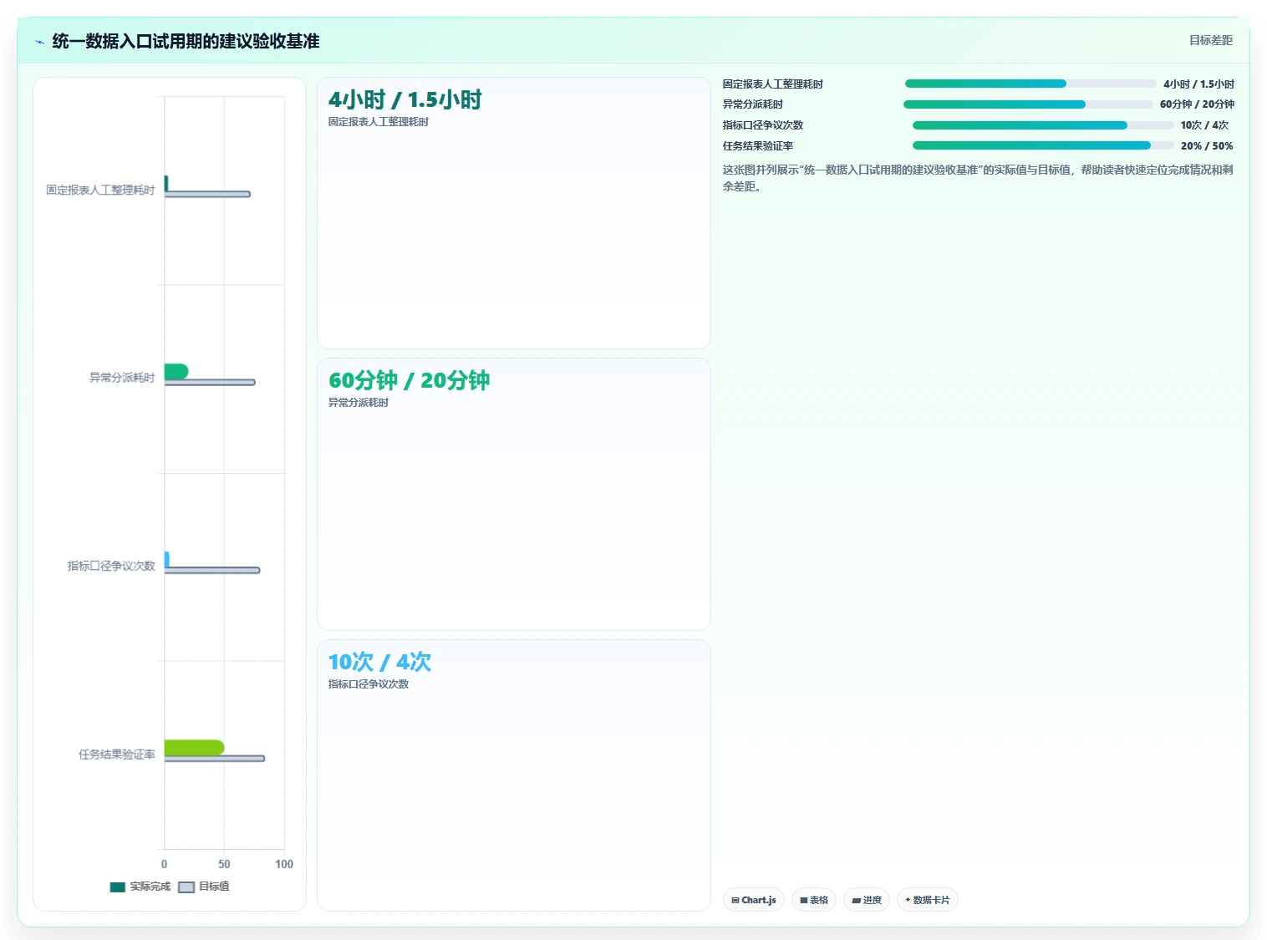
Task: Toggle the 实际完成 legend entry
Action: click(x=140, y=887)
